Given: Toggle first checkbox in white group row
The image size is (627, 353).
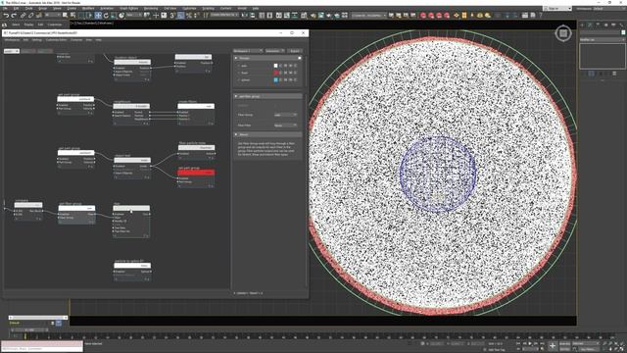Looking at the screenshot, I should [x=281, y=66].
